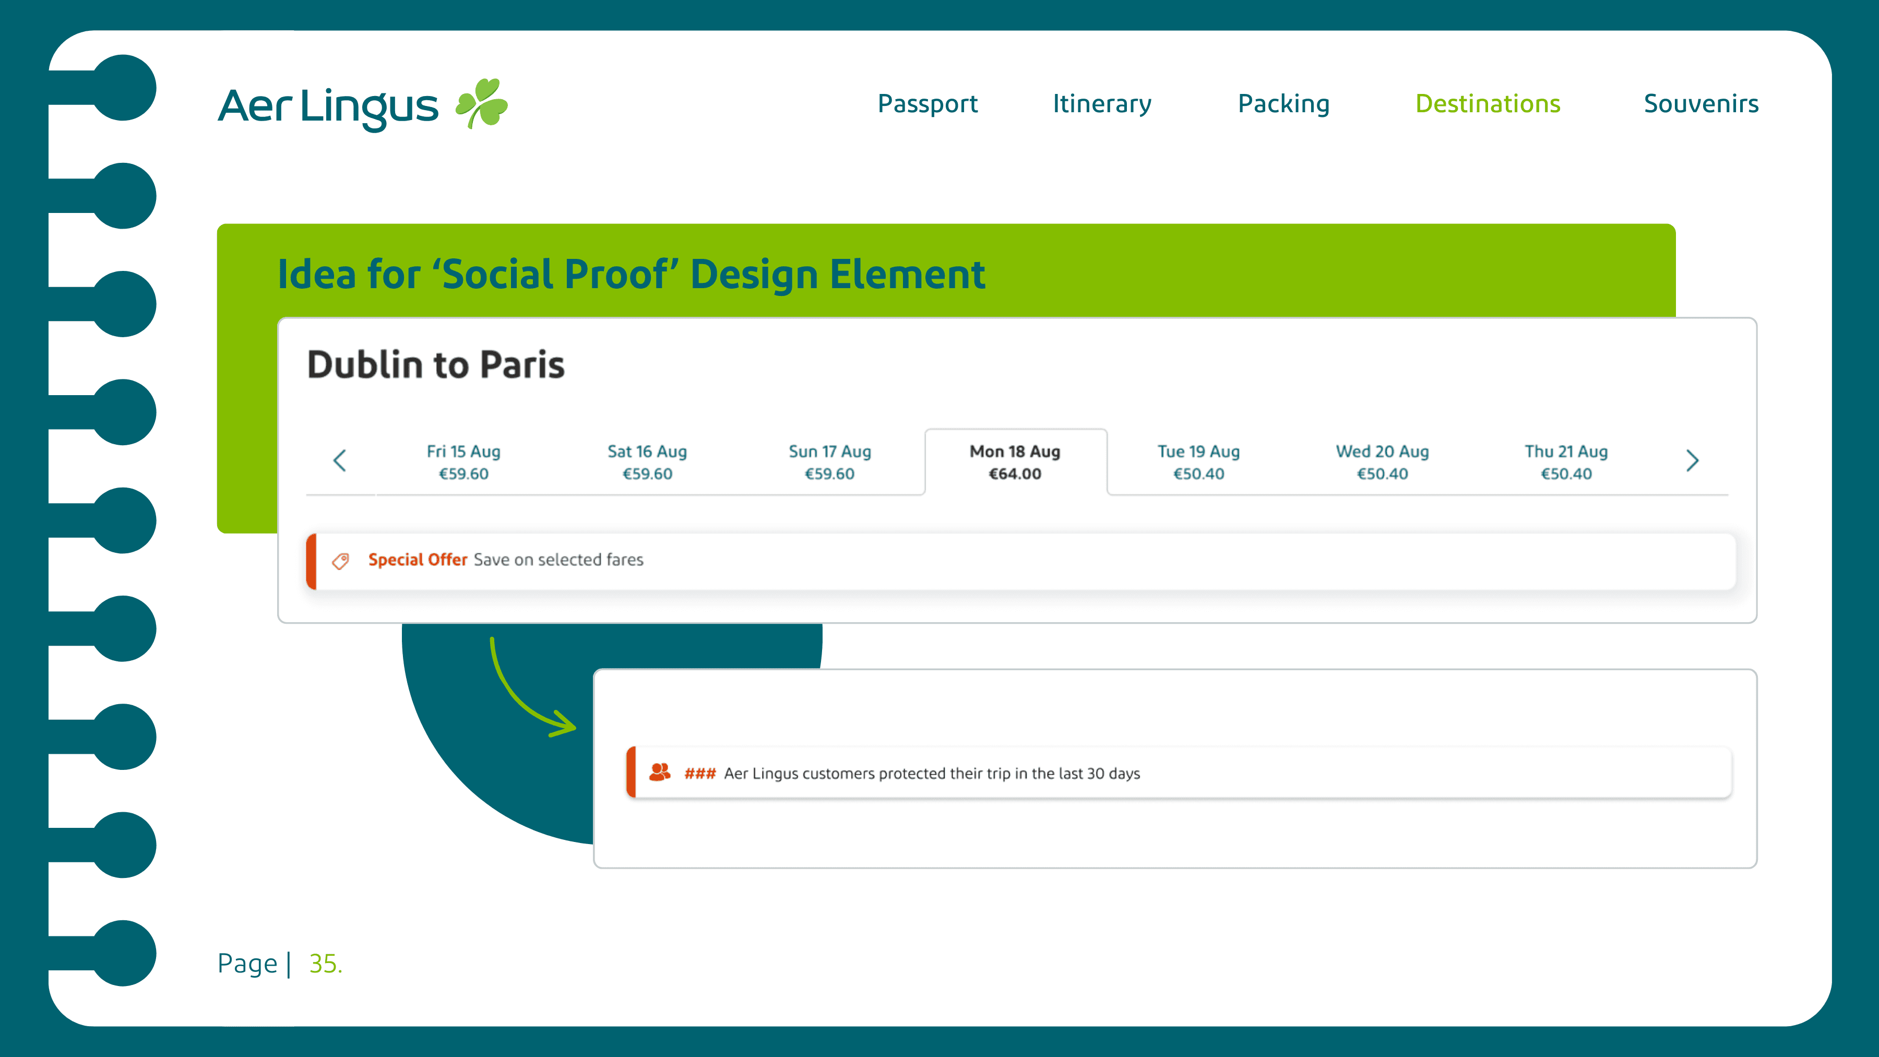
Task: Open the Itinerary nav item
Action: point(1101,103)
